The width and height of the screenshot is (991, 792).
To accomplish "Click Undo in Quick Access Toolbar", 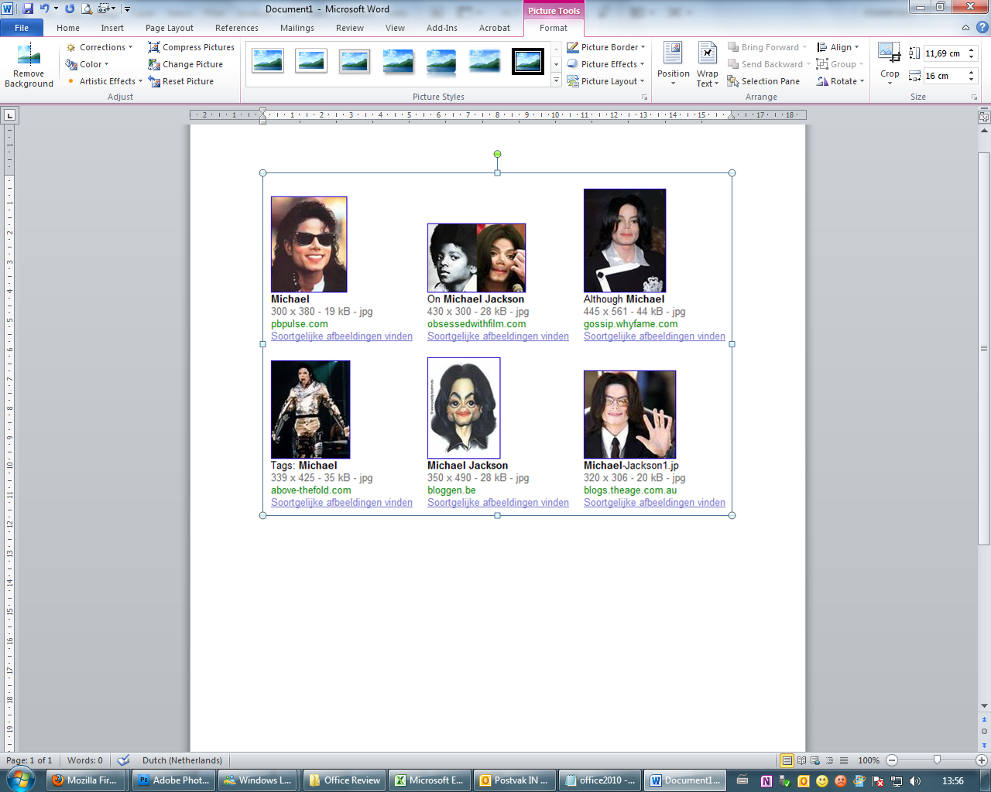I will (44, 9).
